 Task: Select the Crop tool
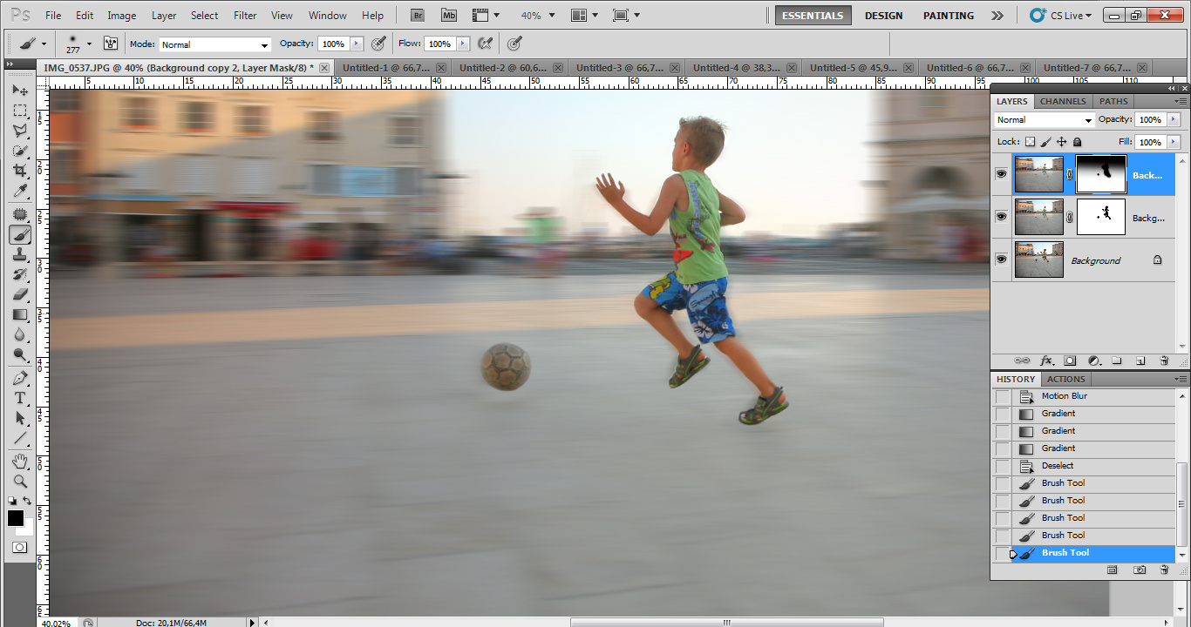19,171
